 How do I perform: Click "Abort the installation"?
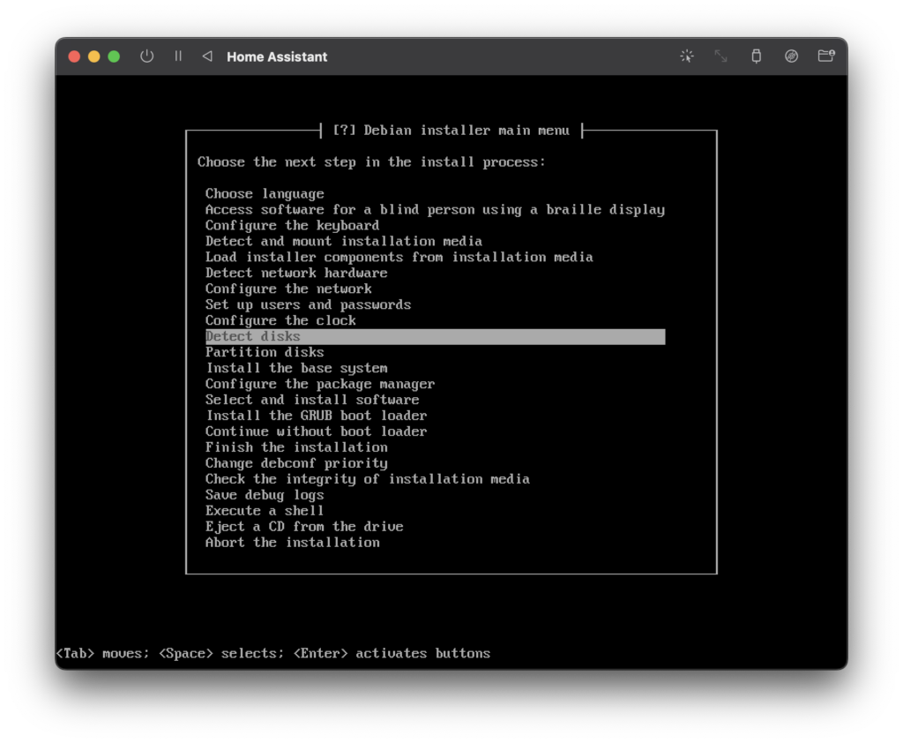pyautogui.click(x=436, y=543)
